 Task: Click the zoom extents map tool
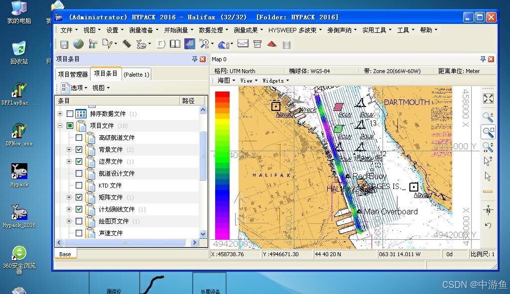488,98
